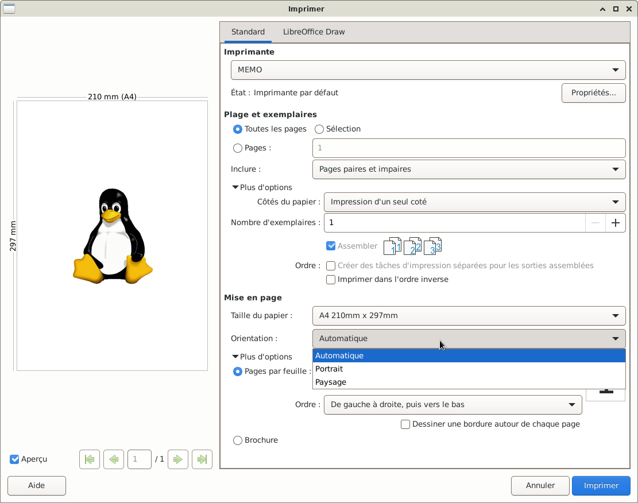Roll up the Imprimer dialog window
638x503 pixels.
[x=602, y=9]
